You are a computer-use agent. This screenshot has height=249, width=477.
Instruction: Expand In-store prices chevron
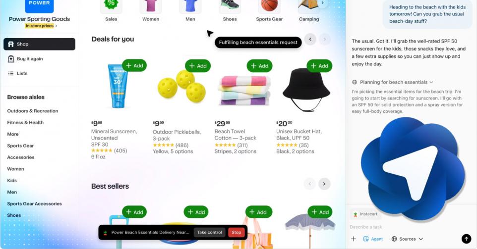[x=57, y=26]
